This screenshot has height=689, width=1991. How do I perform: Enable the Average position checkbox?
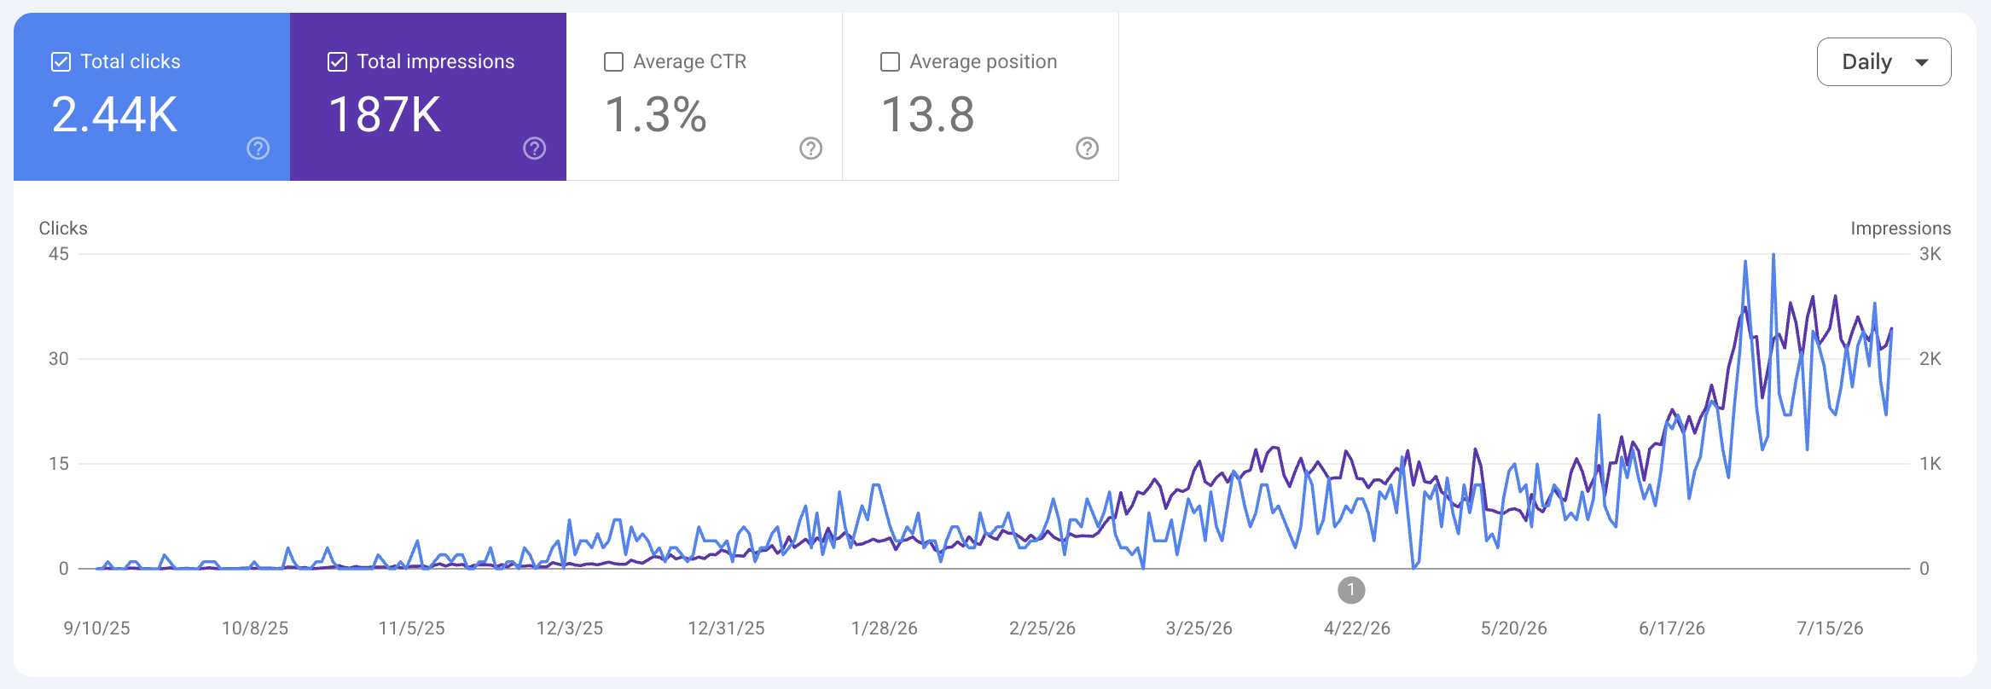890,61
